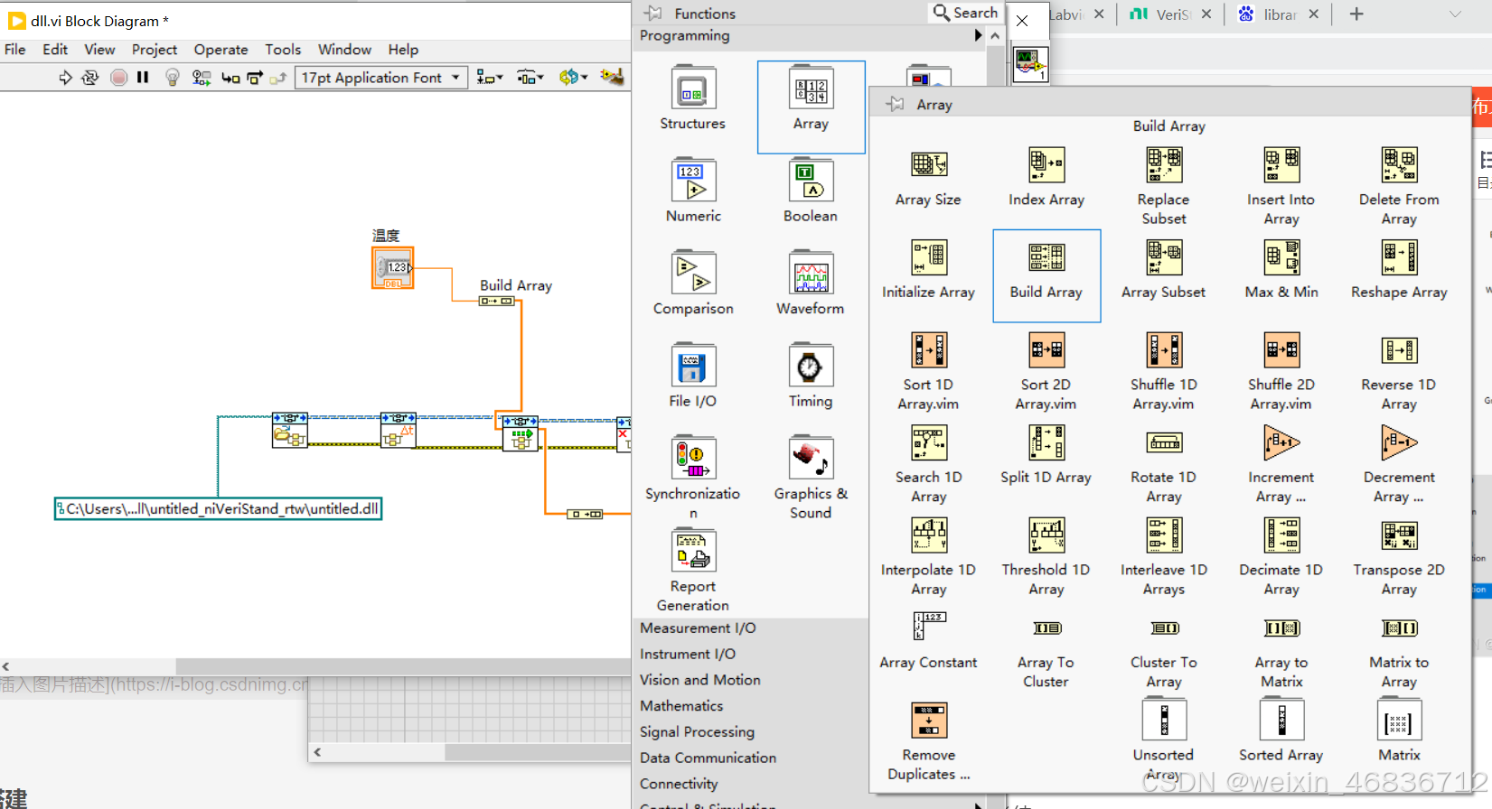This screenshot has width=1492, height=809.
Task: Open the 17pt Application Font dropdown
Action: [x=381, y=78]
